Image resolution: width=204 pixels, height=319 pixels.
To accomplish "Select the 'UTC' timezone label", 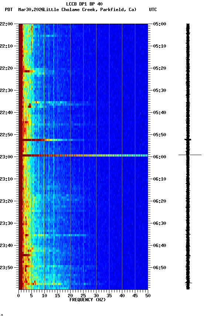I will (153, 10).
